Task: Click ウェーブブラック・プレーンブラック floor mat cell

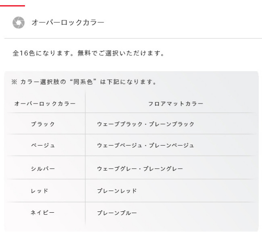Action: coord(145,124)
